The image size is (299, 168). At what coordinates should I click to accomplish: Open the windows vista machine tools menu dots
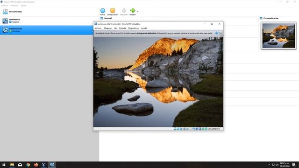click(x=92, y=30)
